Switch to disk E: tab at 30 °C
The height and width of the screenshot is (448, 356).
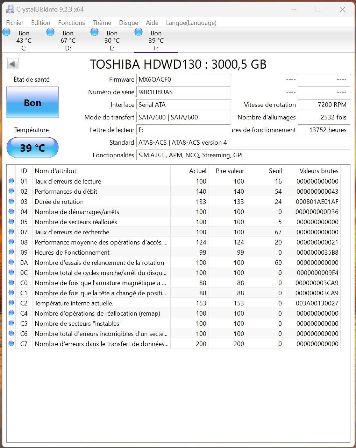[x=112, y=40]
